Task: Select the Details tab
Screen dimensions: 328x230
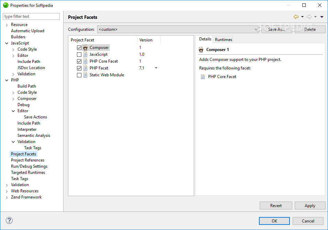Action: (205, 39)
